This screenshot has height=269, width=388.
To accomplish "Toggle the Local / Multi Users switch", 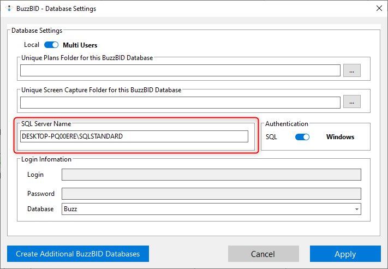I will (51, 45).
